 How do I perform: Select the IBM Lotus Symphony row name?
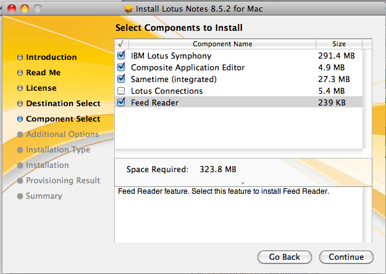pyautogui.click(x=171, y=56)
